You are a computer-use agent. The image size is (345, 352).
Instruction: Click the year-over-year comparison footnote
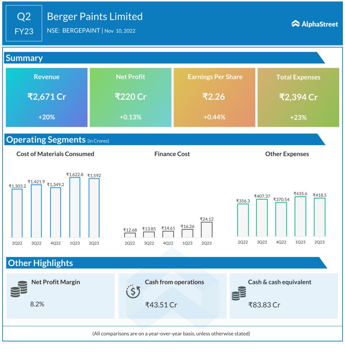[171, 333]
